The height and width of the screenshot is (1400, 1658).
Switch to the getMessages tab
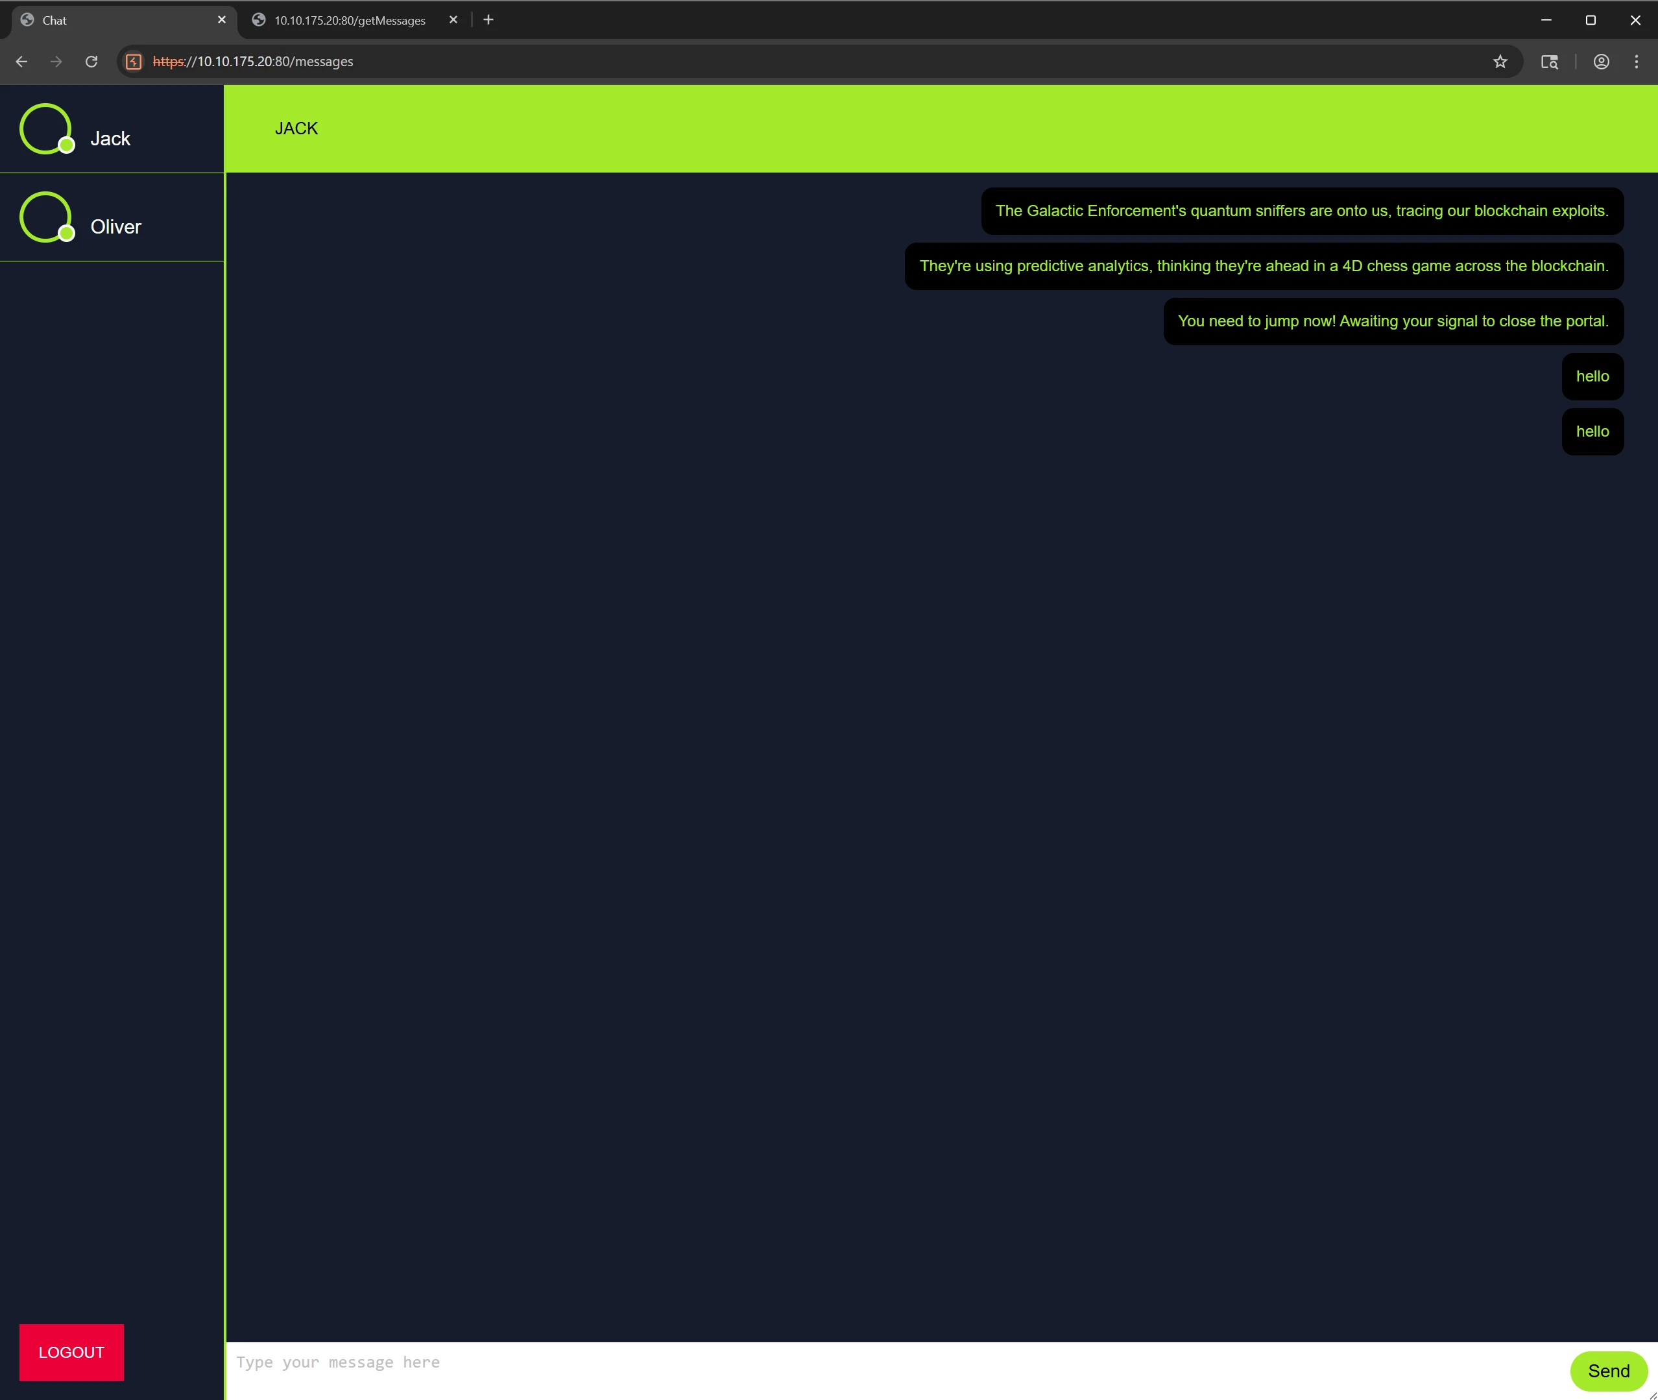(x=349, y=21)
